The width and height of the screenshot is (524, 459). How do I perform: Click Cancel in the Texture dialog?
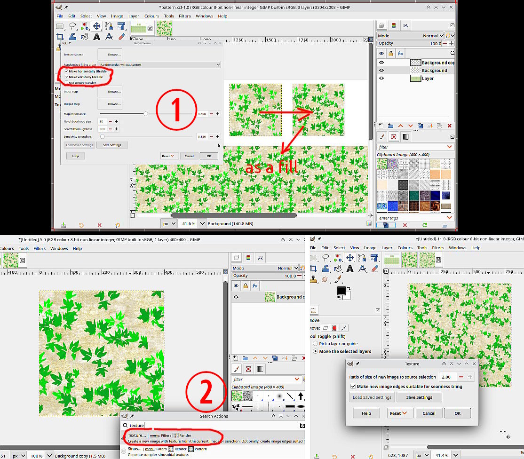point(429,413)
